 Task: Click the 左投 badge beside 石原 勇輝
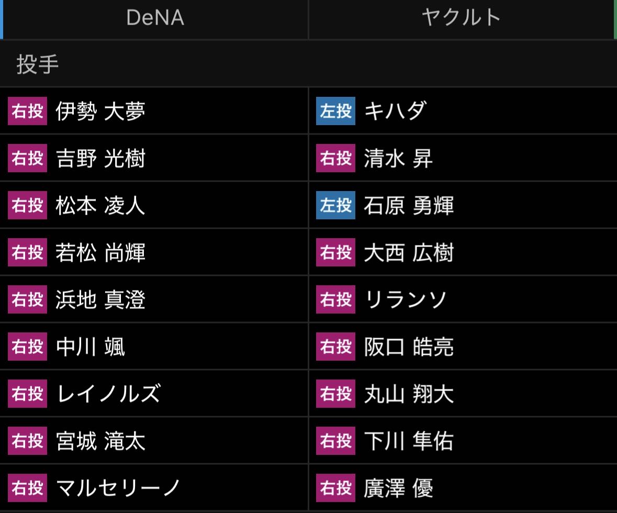coord(335,205)
